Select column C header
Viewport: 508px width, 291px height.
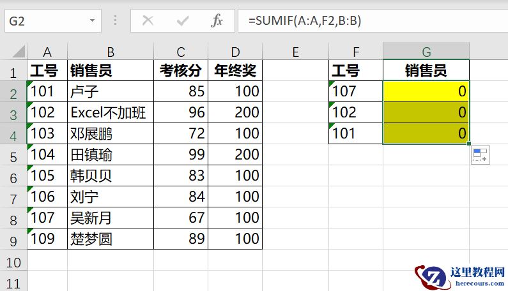[181, 52]
